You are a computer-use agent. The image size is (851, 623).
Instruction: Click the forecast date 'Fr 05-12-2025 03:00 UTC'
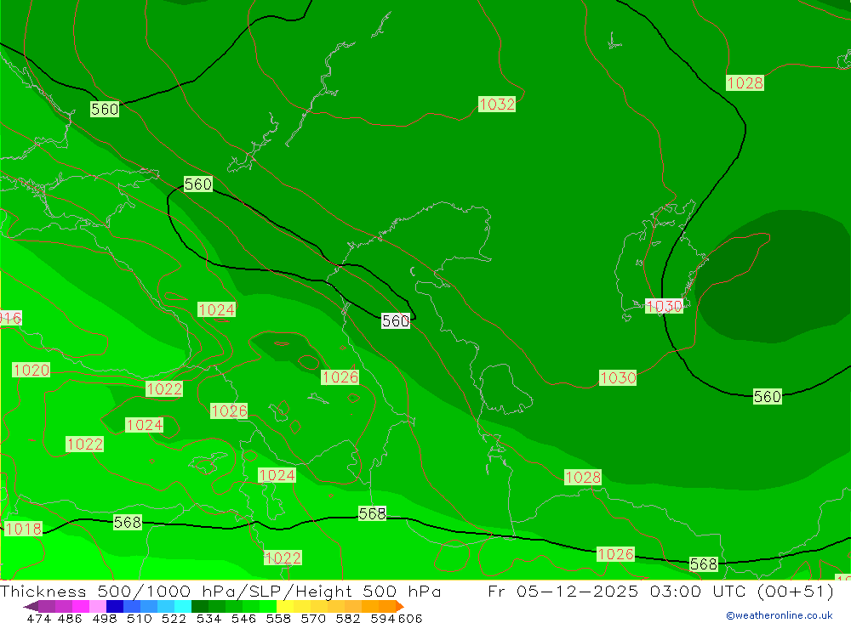tap(620, 591)
